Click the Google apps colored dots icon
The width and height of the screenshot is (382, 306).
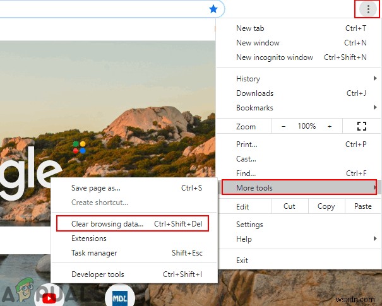(x=79, y=147)
